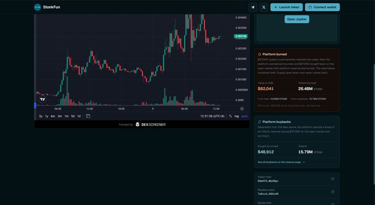
Task: Copy the Token mint address
Action: click(332, 179)
